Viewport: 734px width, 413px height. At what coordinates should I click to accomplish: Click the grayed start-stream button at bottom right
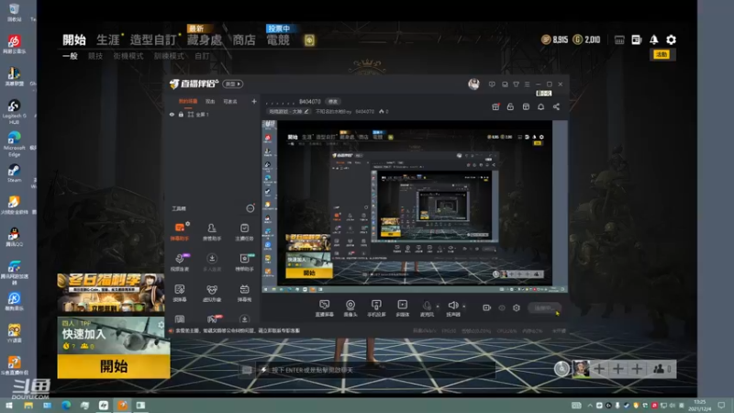544,307
